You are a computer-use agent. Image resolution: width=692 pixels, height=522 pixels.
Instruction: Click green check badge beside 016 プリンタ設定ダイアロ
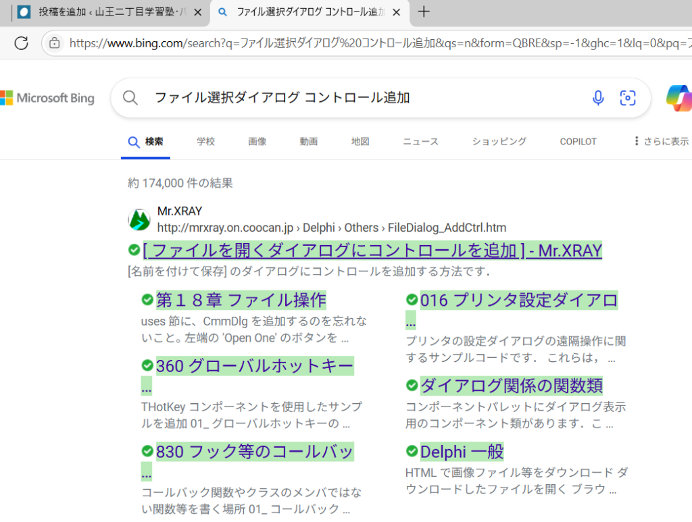[412, 300]
